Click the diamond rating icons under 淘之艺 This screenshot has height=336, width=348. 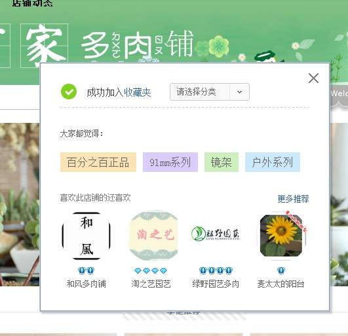pos(151,271)
